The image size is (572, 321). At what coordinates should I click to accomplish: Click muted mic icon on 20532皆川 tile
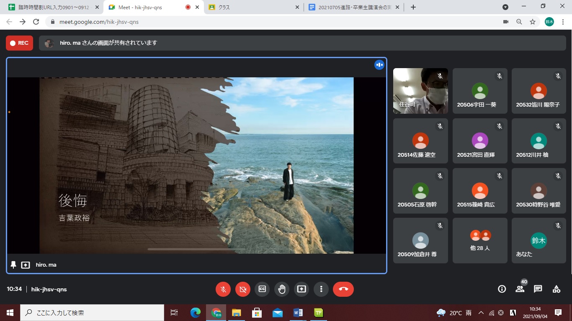(x=558, y=76)
